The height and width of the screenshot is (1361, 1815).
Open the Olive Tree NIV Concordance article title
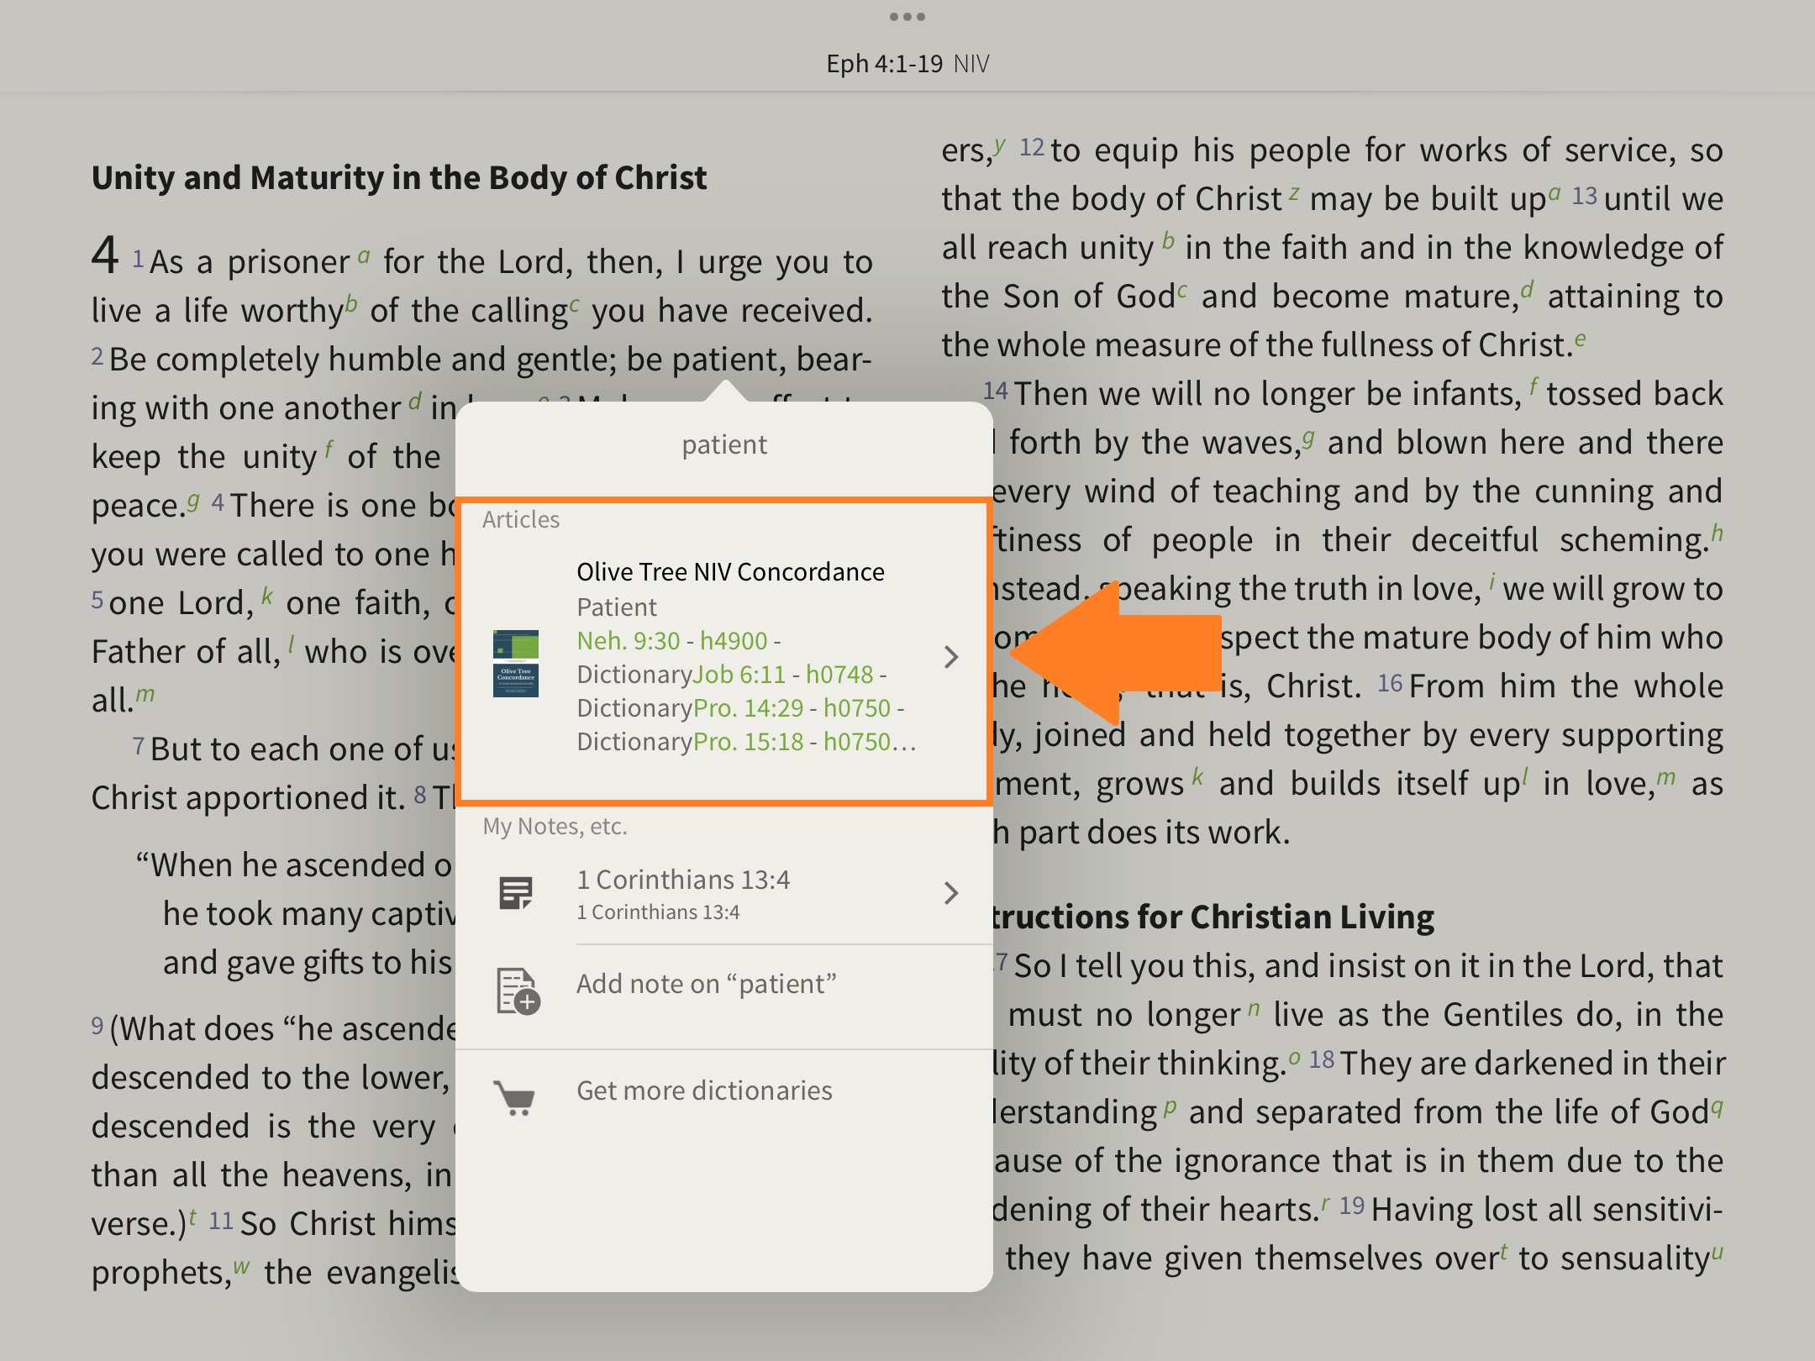(730, 572)
